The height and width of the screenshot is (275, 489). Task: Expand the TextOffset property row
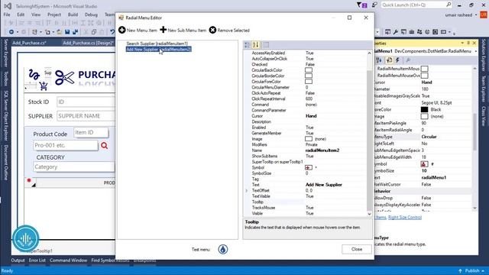click(247, 190)
